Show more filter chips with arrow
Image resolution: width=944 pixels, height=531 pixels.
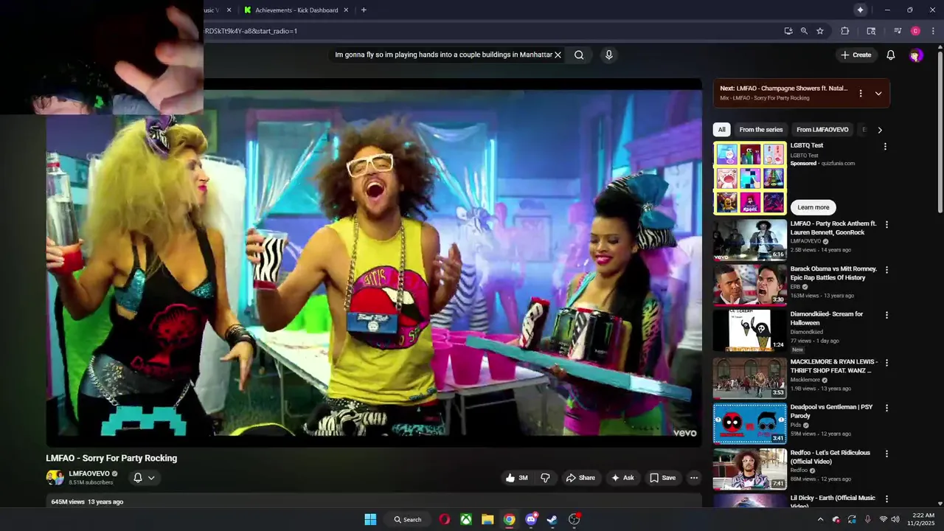click(879, 130)
